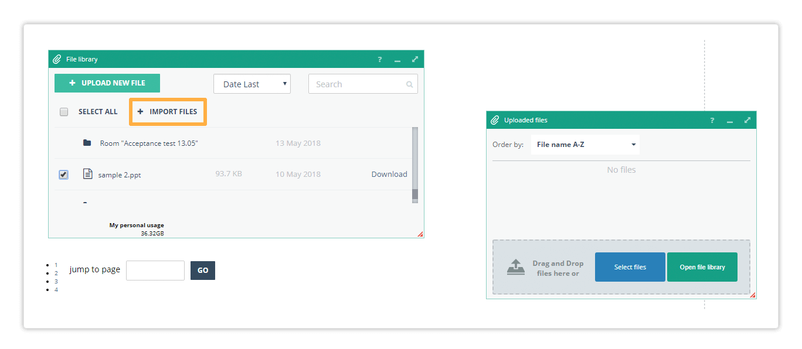Click Open file library button
802x349 pixels.
pos(702,267)
